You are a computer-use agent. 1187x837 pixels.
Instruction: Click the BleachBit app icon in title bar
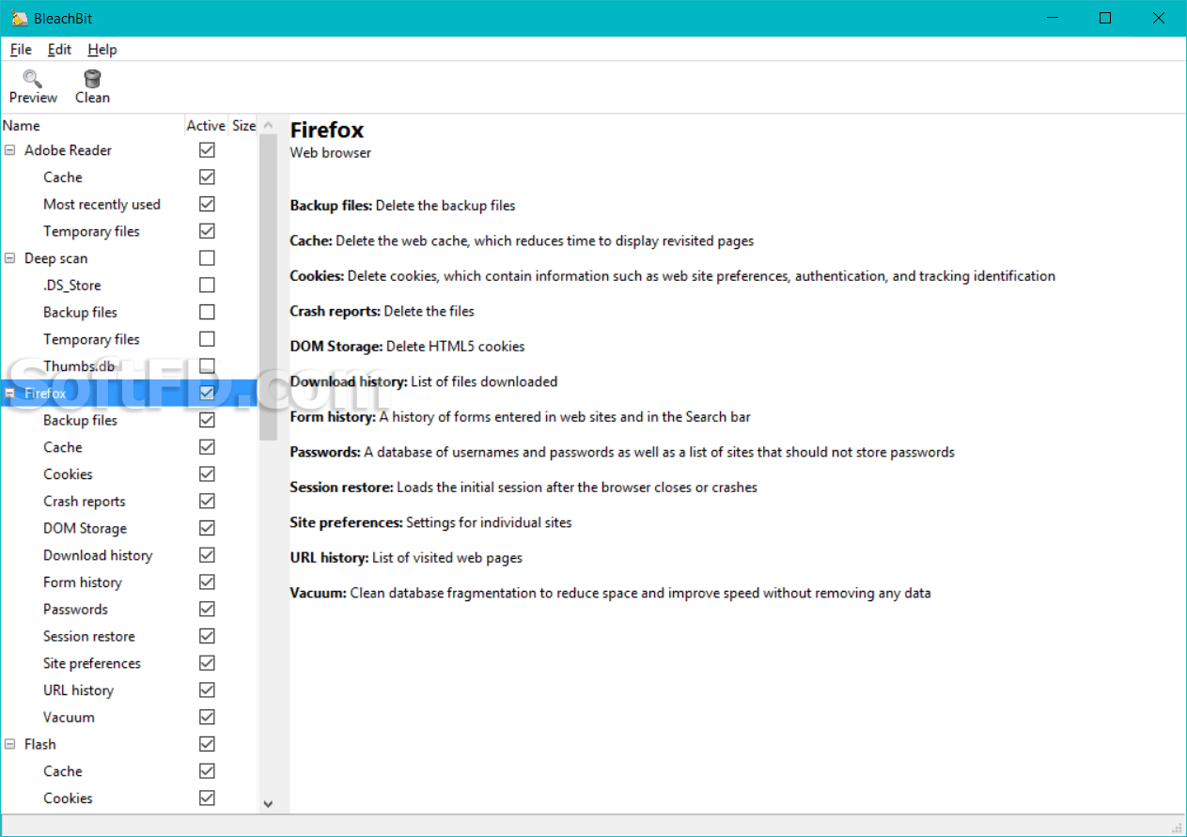(20, 18)
